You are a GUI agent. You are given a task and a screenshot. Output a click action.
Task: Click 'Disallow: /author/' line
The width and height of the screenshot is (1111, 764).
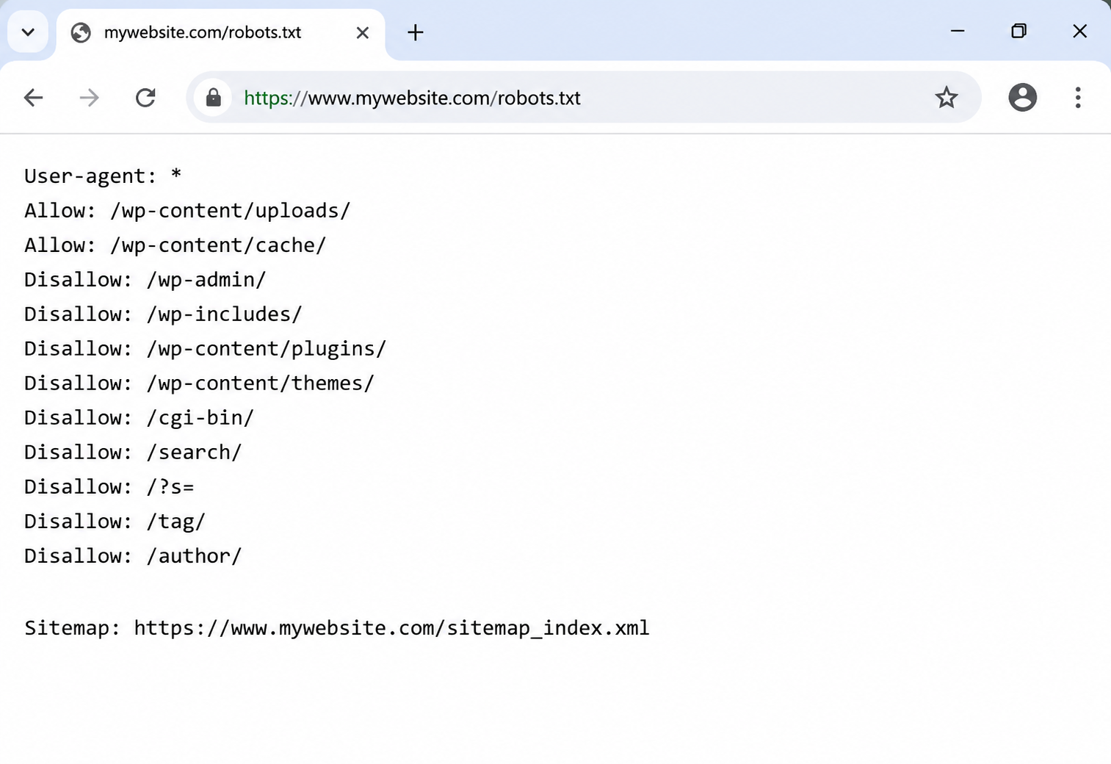click(x=133, y=556)
